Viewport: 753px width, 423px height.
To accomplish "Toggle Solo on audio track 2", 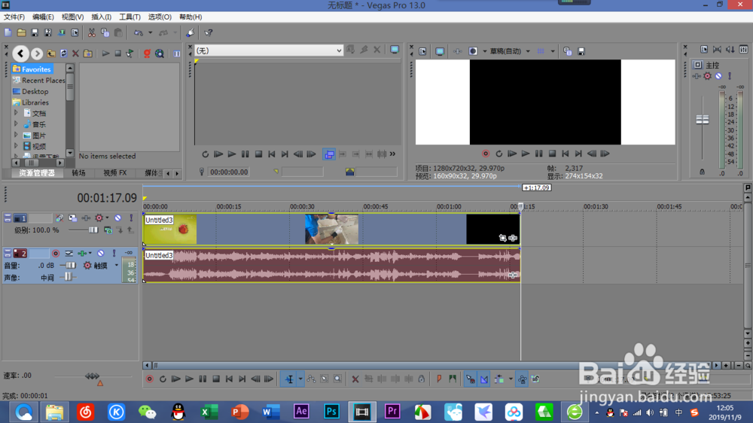I will 114,253.
